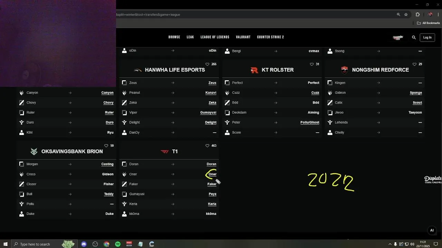The image size is (442, 248).
Task: Like KT Rolster using heart icon
Action: tap(311, 64)
